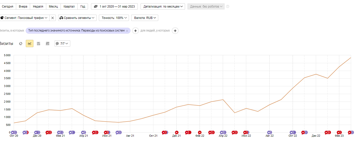Image resolution: width=362 pixels, height=144 pixels.
Task: Click the help question mark icon
Action: [228, 7]
